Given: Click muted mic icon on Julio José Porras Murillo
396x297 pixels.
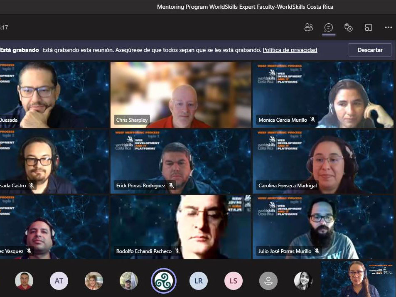Looking at the screenshot, I should click(317, 251).
